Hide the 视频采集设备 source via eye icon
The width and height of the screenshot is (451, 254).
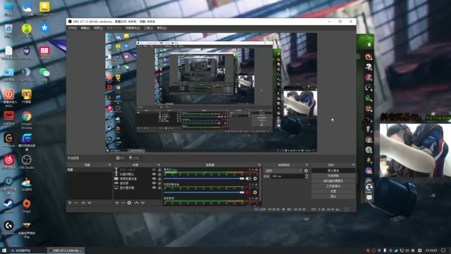tap(154, 179)
